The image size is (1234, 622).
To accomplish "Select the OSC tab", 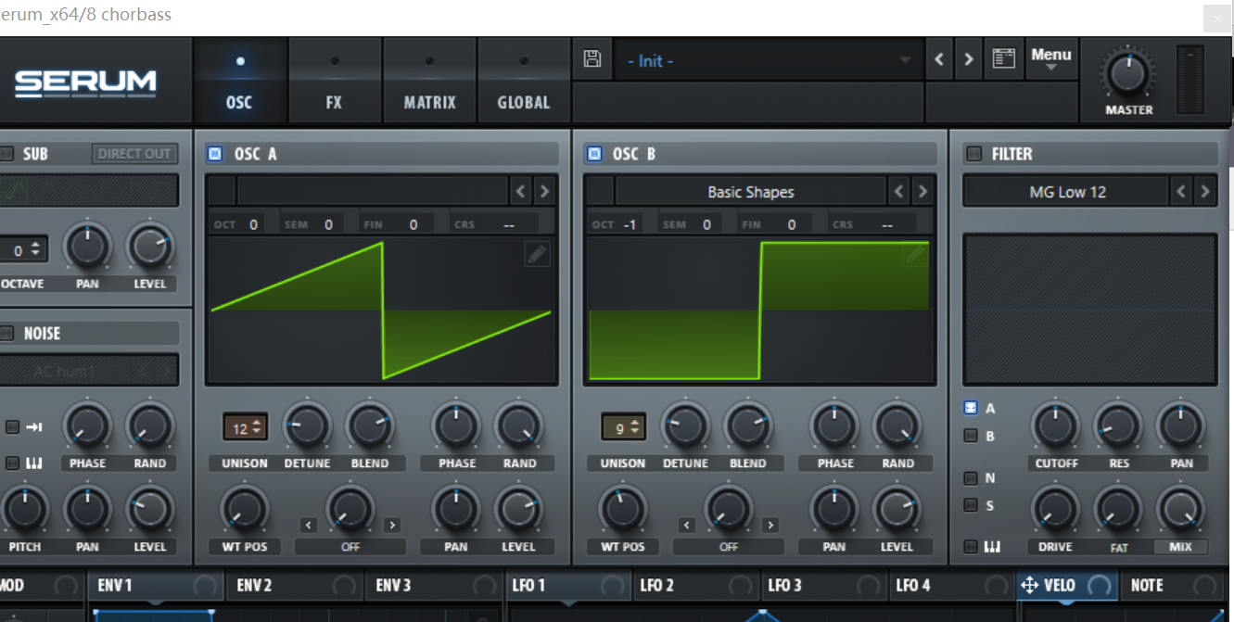I will click(239, 83).
